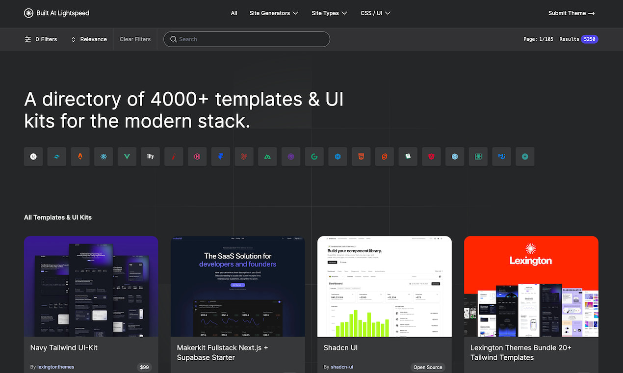Click the Submit Theme link
Viewport: 623px width, 373px height.
pos(571,13)
